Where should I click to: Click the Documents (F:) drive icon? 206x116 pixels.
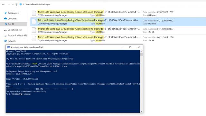5,30
